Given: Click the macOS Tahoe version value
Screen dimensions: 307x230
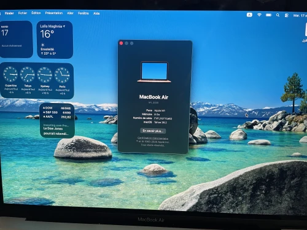Looking at the screenshot, I should click(160, 123).
